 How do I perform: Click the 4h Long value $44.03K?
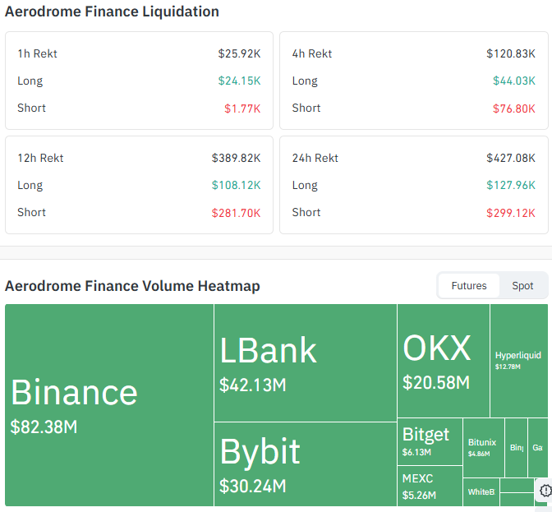click(513, 81)
